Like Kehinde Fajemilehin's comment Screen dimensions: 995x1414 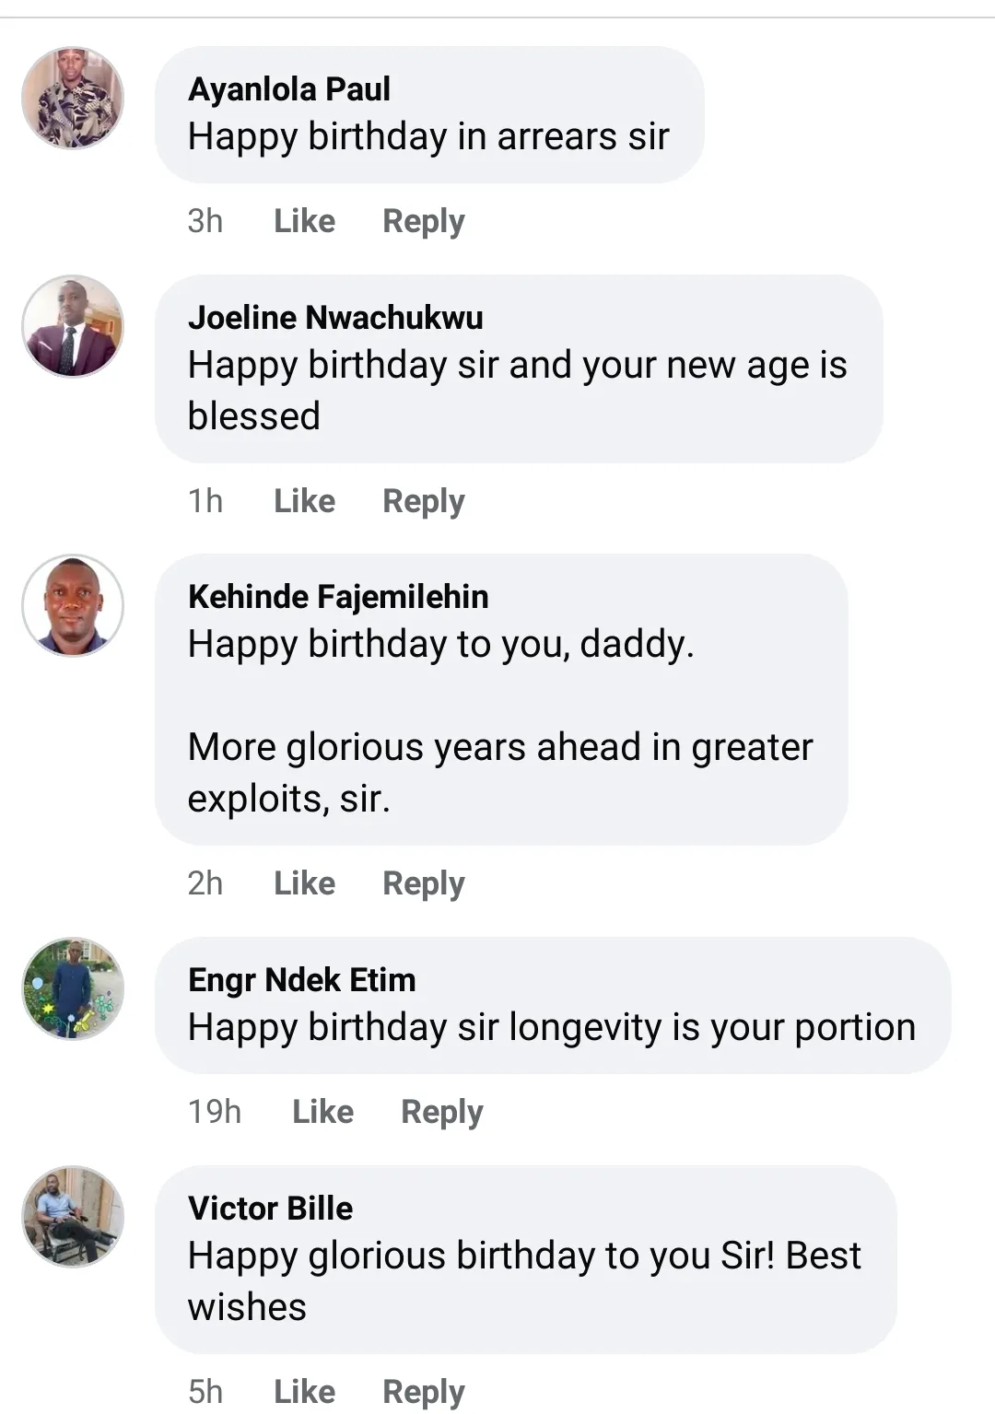click(304, 883)
